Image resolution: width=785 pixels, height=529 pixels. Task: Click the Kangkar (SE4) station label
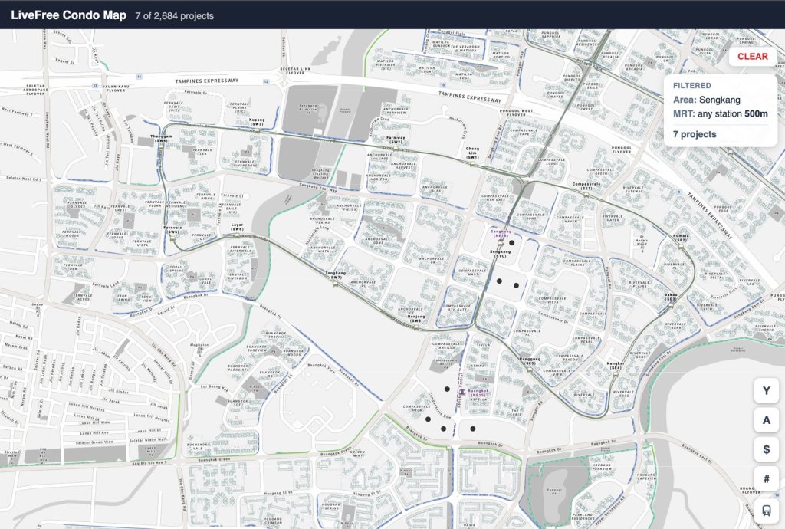click(616, 365)
